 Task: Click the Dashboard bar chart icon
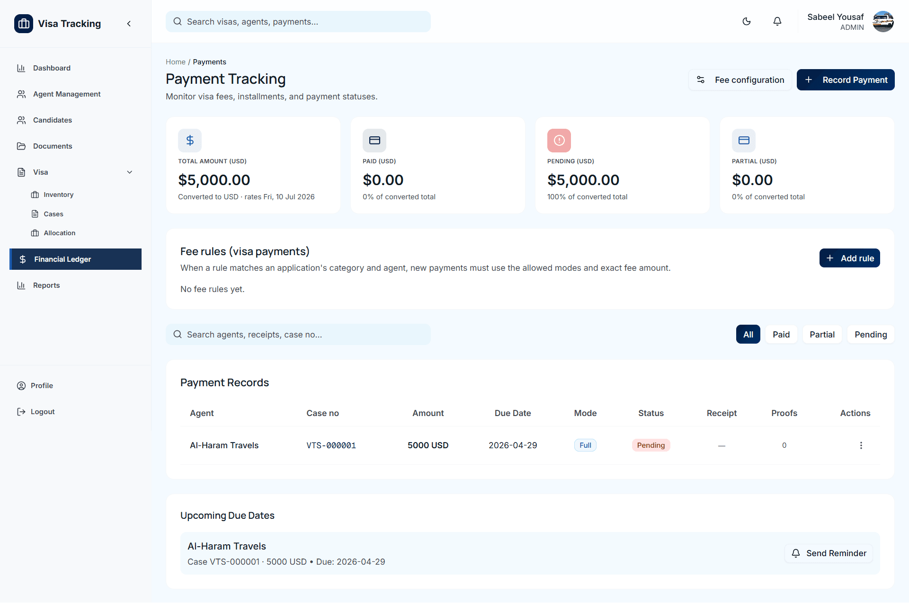pos(21,68)
